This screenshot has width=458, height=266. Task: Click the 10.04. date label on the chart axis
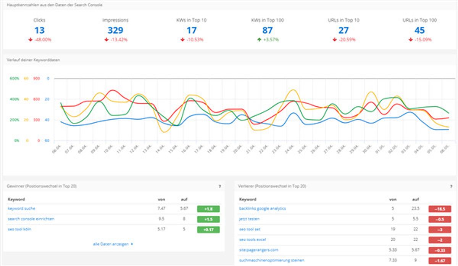click(109, 150)
